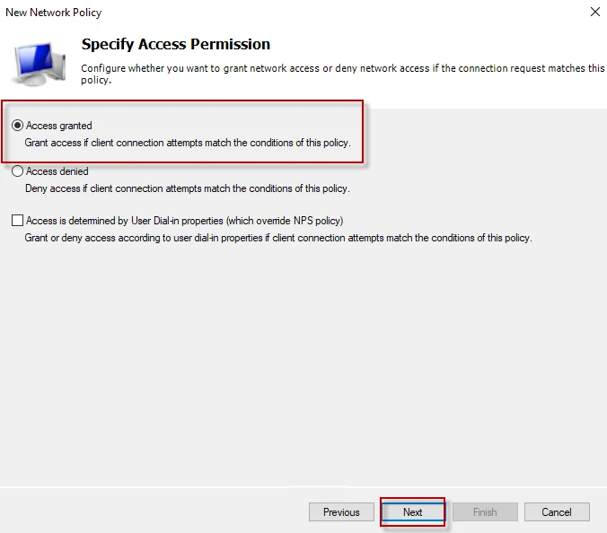Click the 'Configure whether you want to grant' text

(341, 68)
